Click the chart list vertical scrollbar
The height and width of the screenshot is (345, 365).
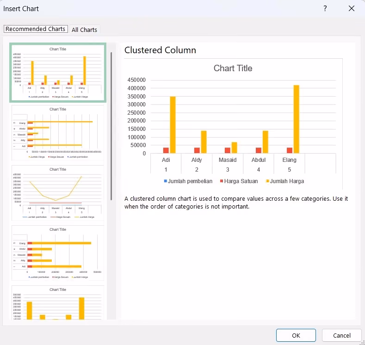click(x=111, y=126)
